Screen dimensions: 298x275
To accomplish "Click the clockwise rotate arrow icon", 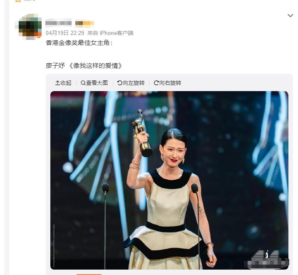I will coord(156,83).
